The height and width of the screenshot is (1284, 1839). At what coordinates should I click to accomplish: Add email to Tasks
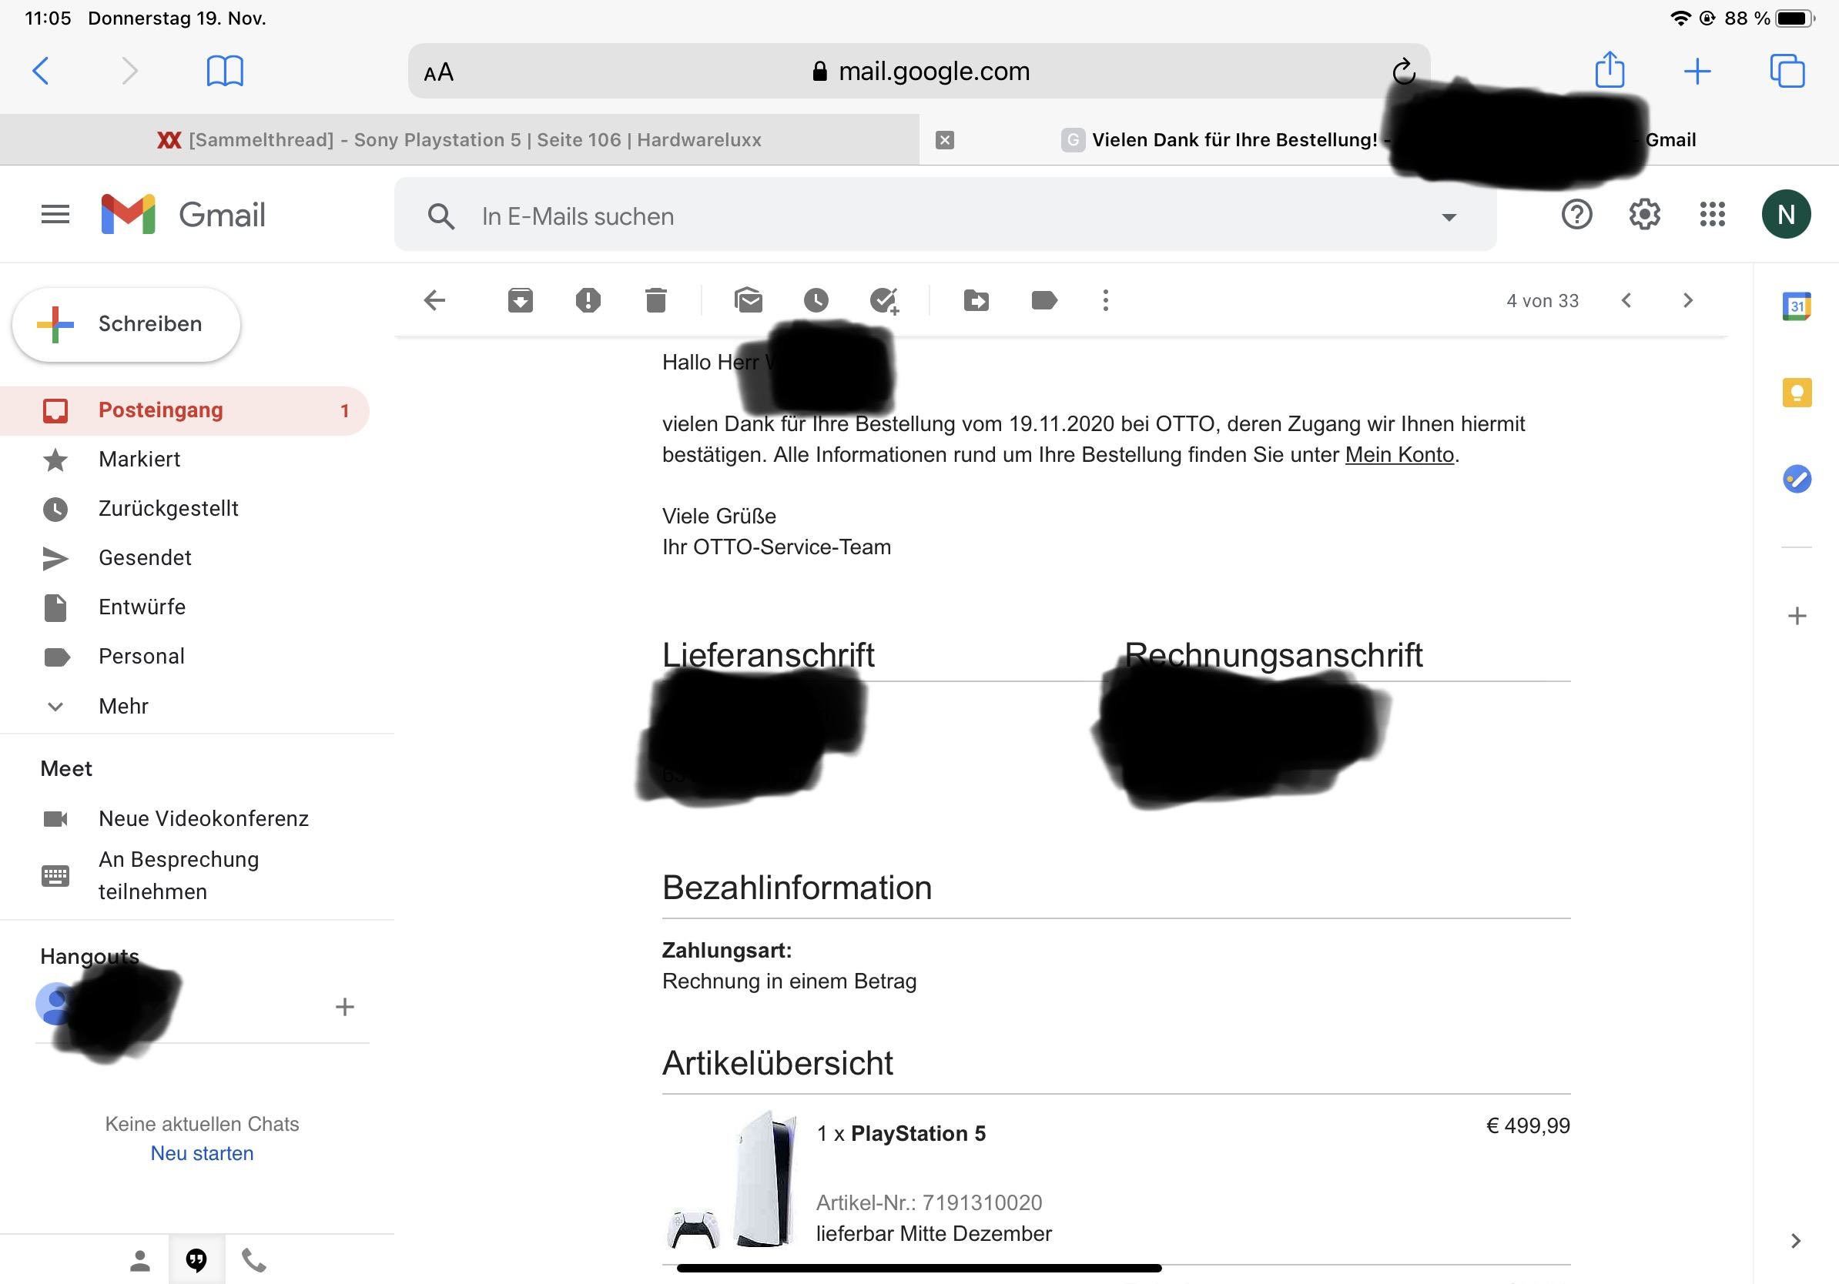click(x=885, y=301)
